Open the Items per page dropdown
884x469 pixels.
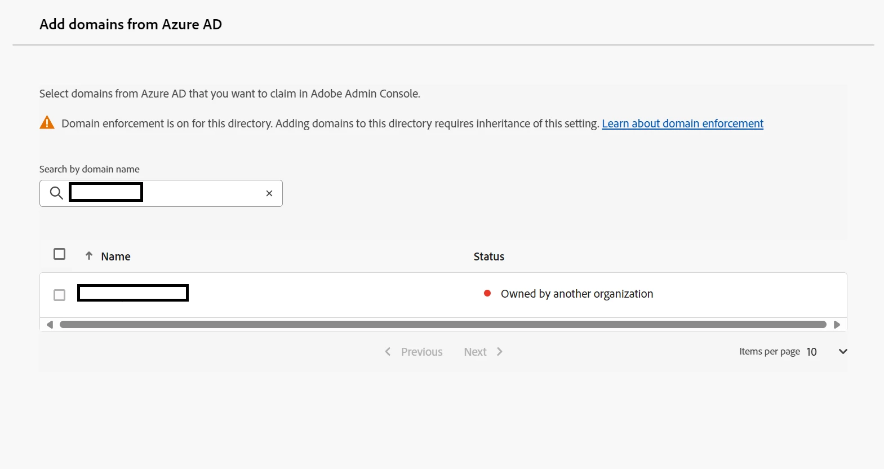[x=843, y=352]
